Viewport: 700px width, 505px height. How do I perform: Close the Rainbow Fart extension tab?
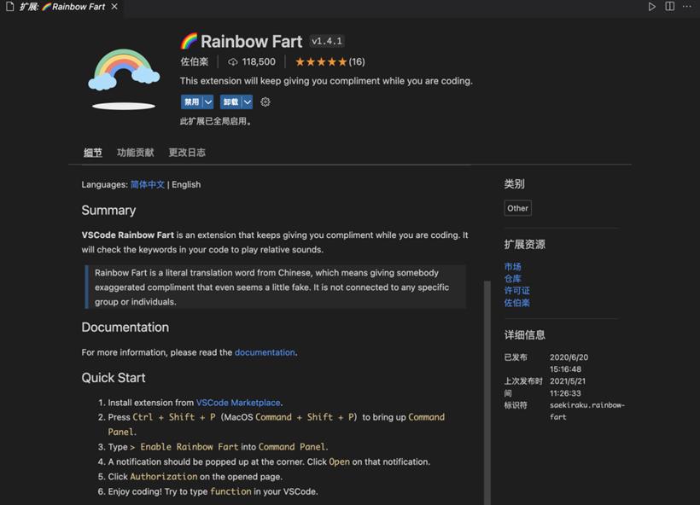(114, 7)
